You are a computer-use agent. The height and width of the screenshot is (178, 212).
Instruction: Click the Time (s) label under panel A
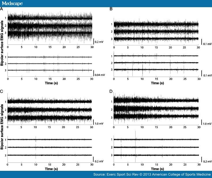pos(51,83)
